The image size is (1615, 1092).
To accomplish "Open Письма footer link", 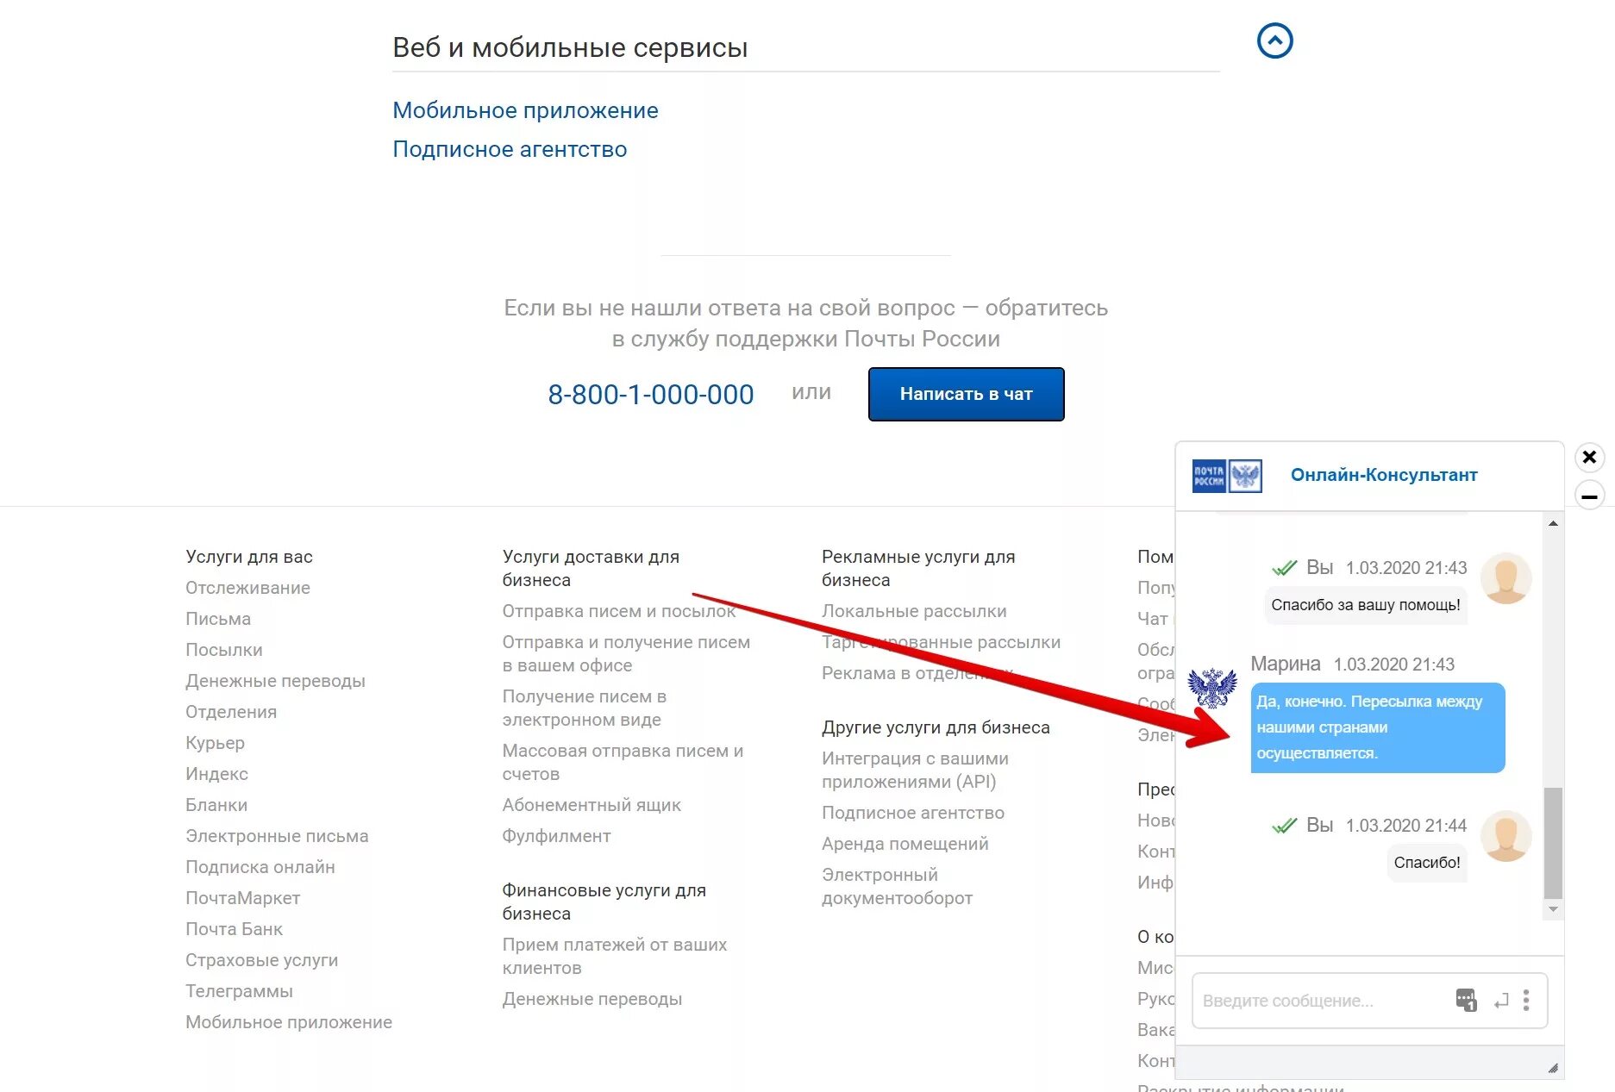I will 218,619.
